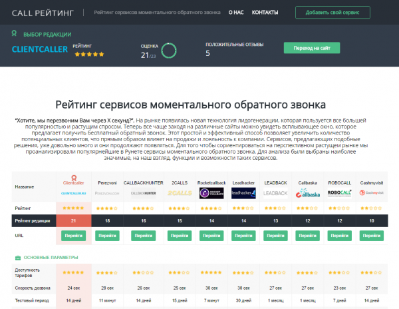The width and height of the screenshot is (399, 309).
Task: Click the ROBOCALL logo image
Action: coord(339,193)
